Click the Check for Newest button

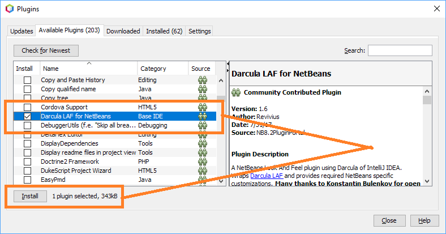(46, 50)
